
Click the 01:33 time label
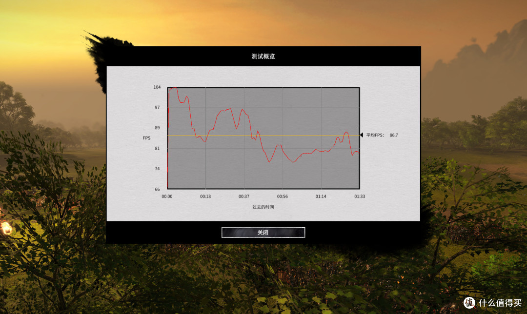pos(360,196)
